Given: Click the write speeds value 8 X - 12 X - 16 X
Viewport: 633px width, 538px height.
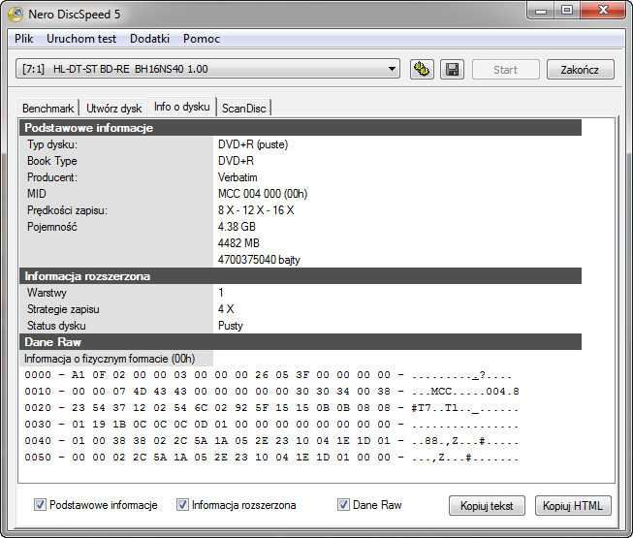Looking at the screenshot, I should [256, 210].
